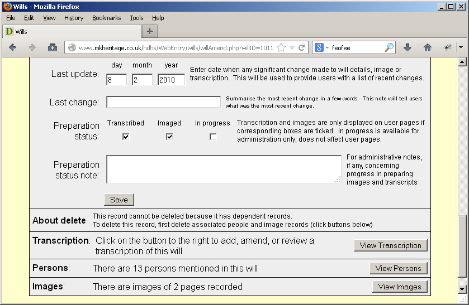Open the Google search engine dropdown
The width and height of the screenshot is (469, 305).
coord(323,48)
